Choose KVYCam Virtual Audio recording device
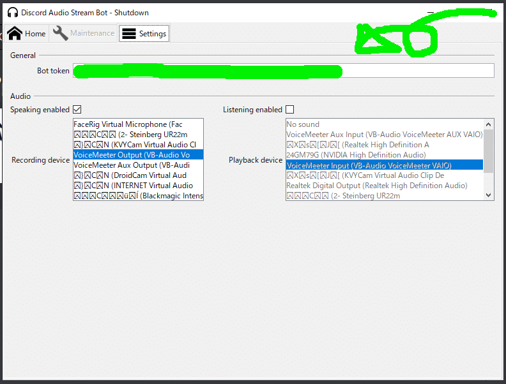This screenshot has height=384, width=506. (x=138, y=145)
